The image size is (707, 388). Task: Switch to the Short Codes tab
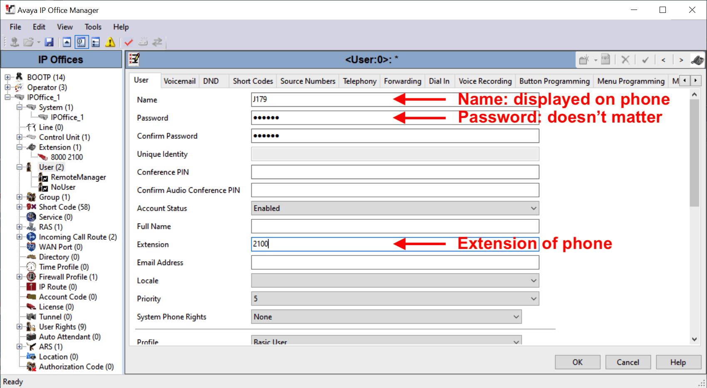253,81
